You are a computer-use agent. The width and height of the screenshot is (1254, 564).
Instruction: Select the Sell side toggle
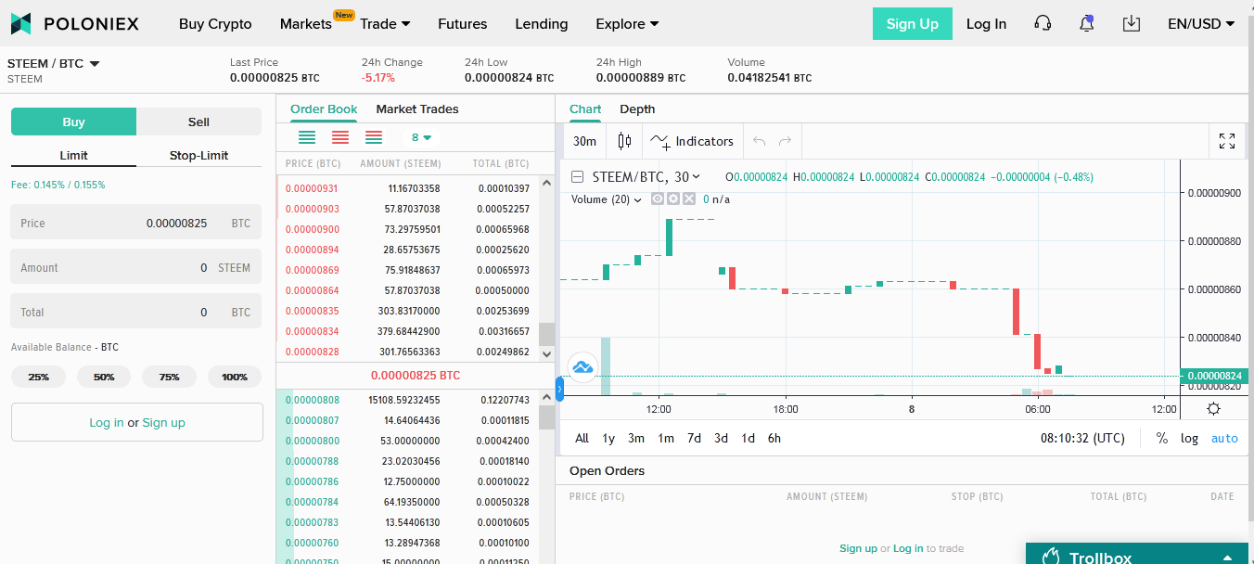[x=198, y=122]
